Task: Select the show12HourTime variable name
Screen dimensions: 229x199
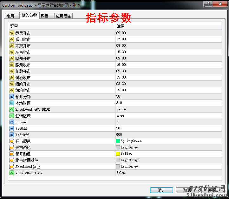Action: pyautogui.click(x=29, y=173)
